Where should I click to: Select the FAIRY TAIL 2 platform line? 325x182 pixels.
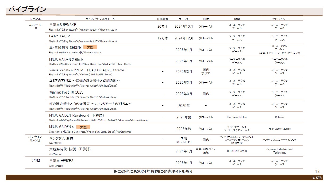(83, 41)
